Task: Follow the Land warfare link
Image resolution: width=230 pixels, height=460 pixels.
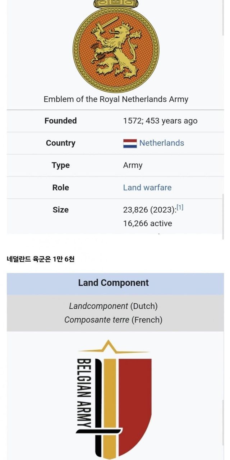Action: tap(147, 188)
